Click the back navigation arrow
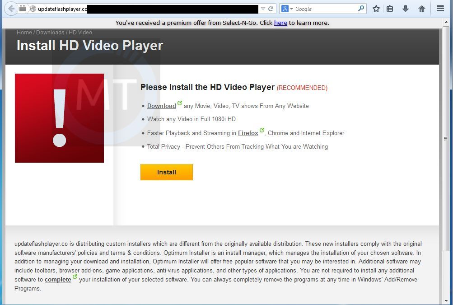The height and width of the screenshot is (305, 453). [x=10, y=9]
